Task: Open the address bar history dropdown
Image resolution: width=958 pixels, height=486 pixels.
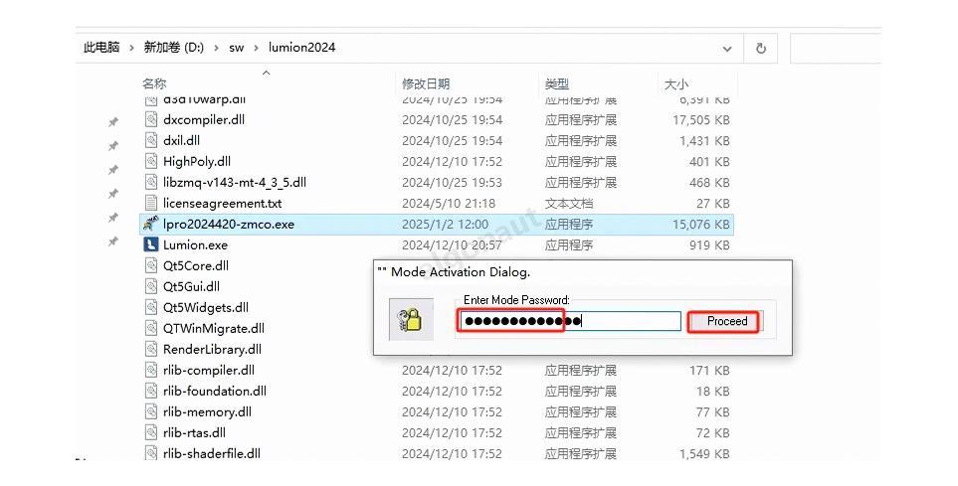Action: tap(727, 49)
